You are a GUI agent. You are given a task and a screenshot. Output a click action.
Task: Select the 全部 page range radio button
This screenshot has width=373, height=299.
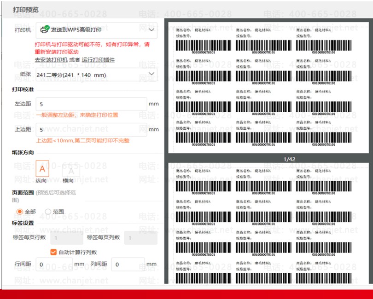pyautogui.click(x=20, y=212)
